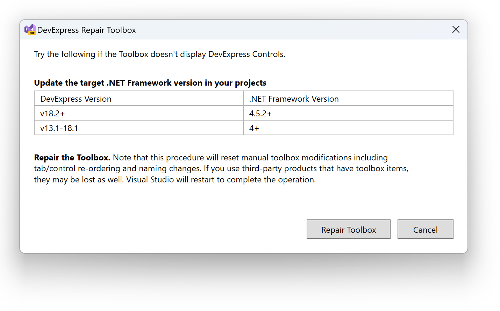Click the 'they may be lost as well' text

point(79,180)
